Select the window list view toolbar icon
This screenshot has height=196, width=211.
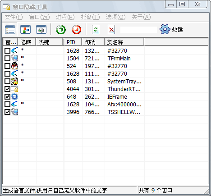click(x=10, y=29)
